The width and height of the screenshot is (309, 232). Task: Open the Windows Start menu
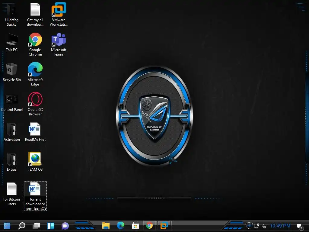(x=7, y=226)
